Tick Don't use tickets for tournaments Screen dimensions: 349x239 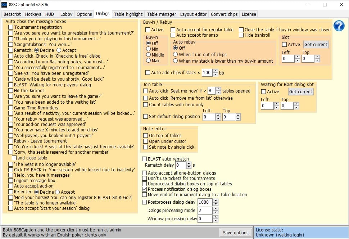coord(144,179)
